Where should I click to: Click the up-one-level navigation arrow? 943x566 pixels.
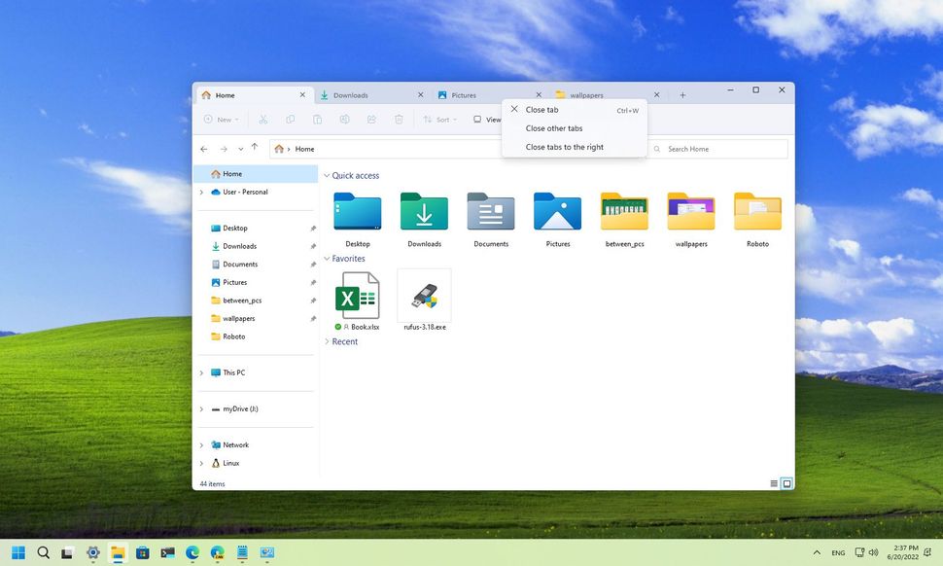(255, 149)
